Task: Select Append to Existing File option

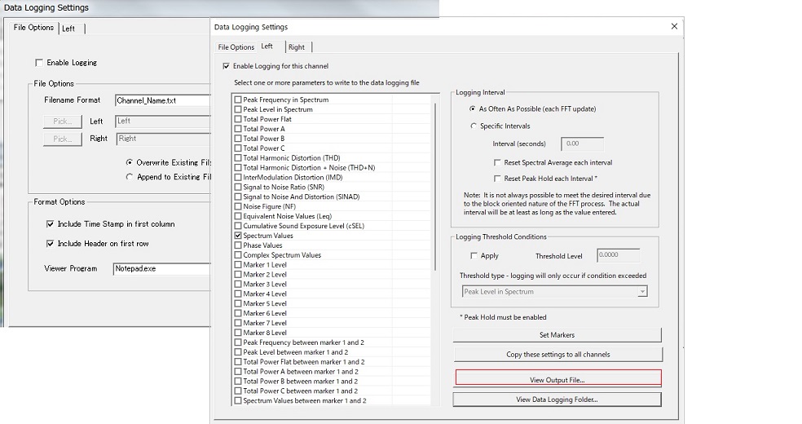Action: coord(130,177)
